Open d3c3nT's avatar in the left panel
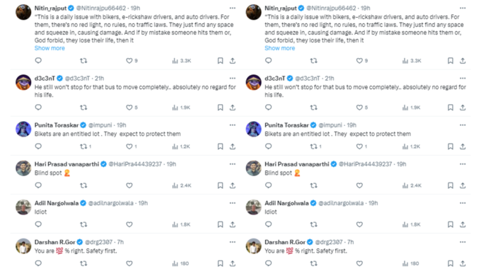The width and height of the screenshot is (481, 271). tap(23, 82)
